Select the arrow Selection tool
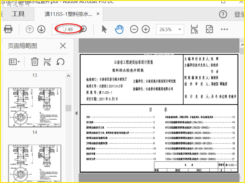Screen dimensions: 245x183 pos(104,29)
